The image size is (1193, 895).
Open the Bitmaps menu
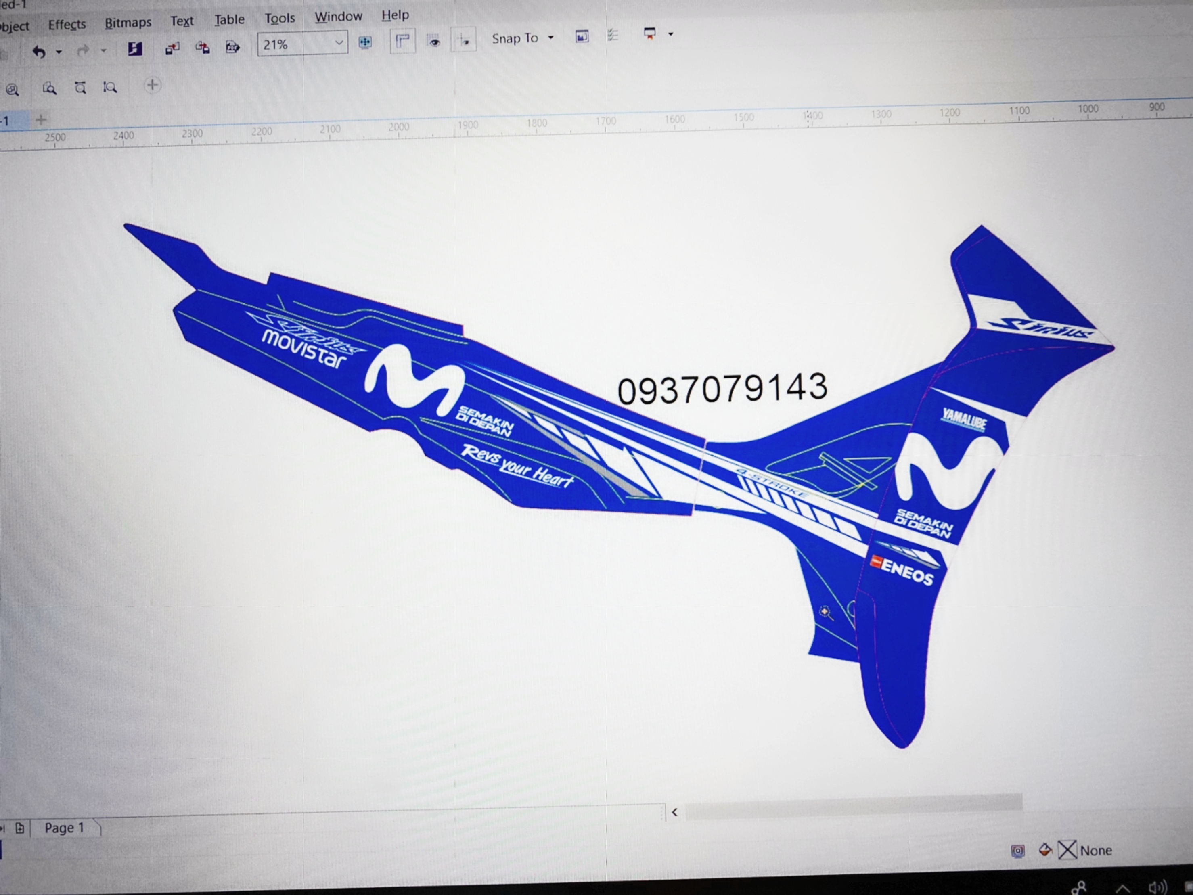point(128,23)
